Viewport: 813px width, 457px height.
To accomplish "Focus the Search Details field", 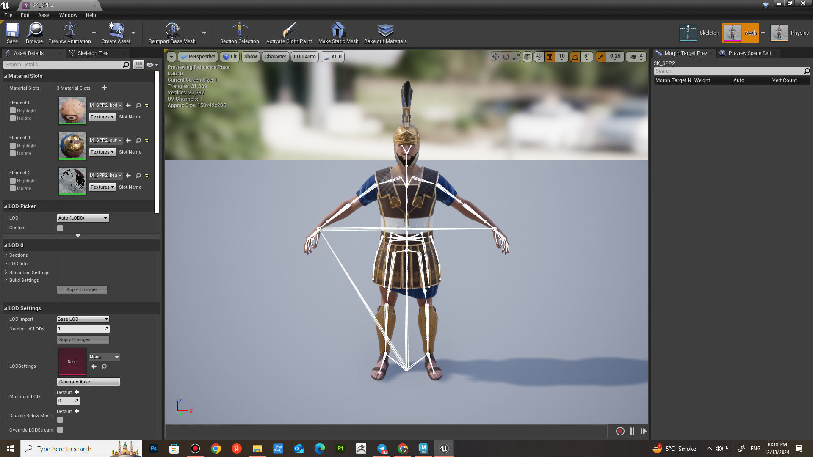I will pyautogui.click(x=66, y=65).
